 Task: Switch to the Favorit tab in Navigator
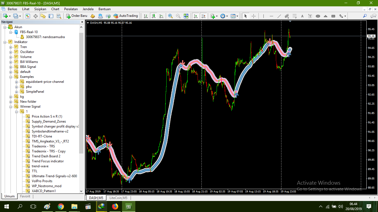point(25,196)
